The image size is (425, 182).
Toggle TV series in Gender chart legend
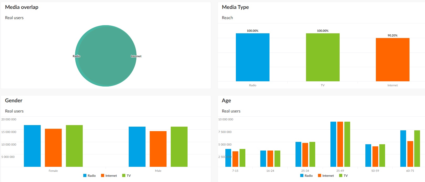coord(126,176)
